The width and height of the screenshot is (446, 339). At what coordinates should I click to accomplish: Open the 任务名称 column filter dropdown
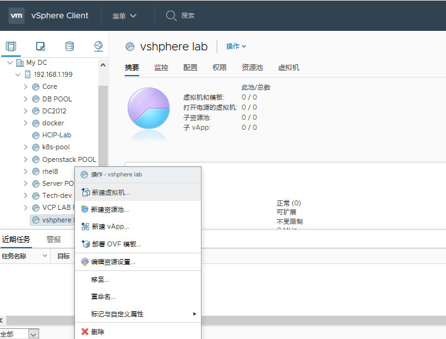coord(45,256)
